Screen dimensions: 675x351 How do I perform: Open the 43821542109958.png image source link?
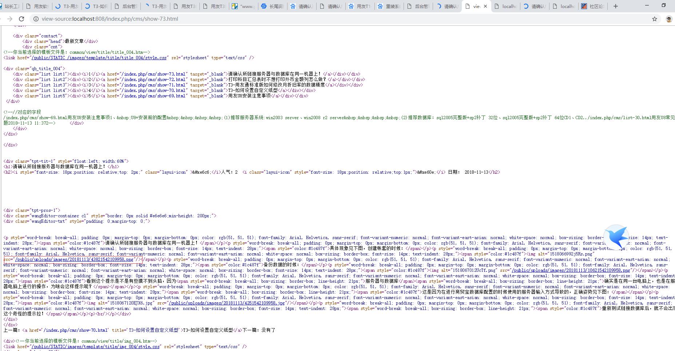(74, 259)
